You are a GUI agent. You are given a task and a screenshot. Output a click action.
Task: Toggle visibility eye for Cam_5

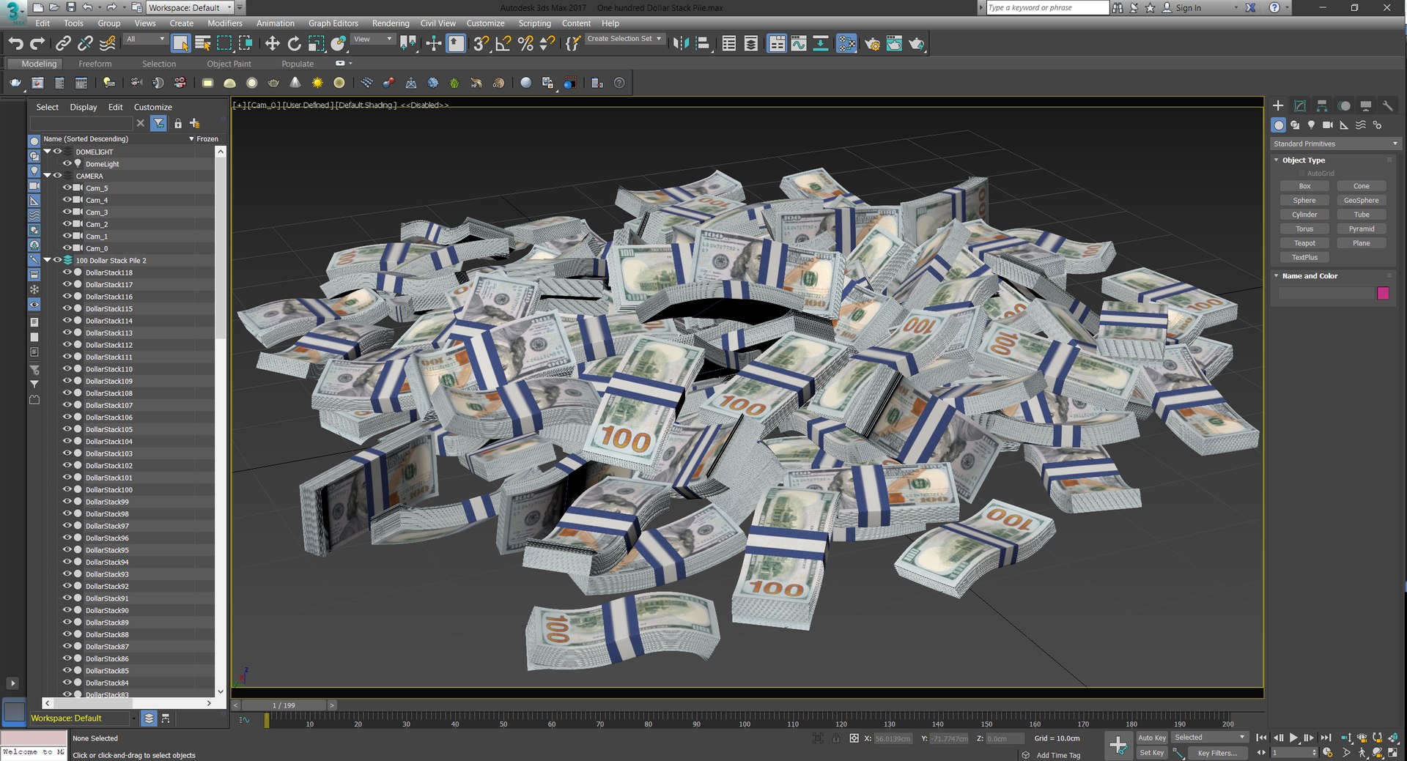(67, 188)
